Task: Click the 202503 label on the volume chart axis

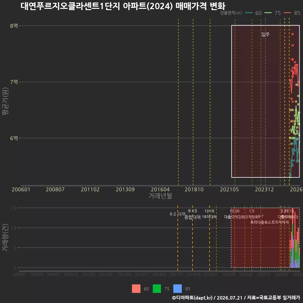Action: 281,274
